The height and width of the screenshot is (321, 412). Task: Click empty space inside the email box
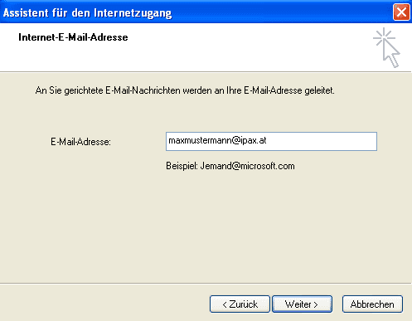pos(322,141)
